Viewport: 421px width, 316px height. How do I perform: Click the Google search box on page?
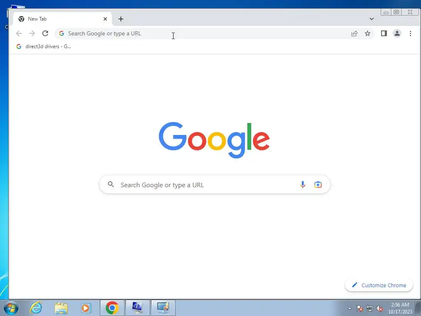click(215, 185)
